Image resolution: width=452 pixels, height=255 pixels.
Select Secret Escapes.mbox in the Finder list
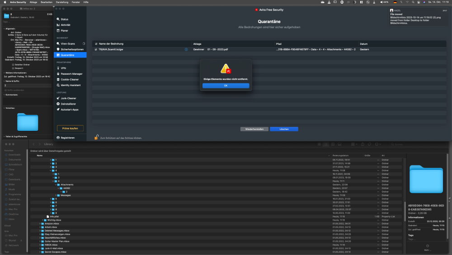click(x=55, y=252)
